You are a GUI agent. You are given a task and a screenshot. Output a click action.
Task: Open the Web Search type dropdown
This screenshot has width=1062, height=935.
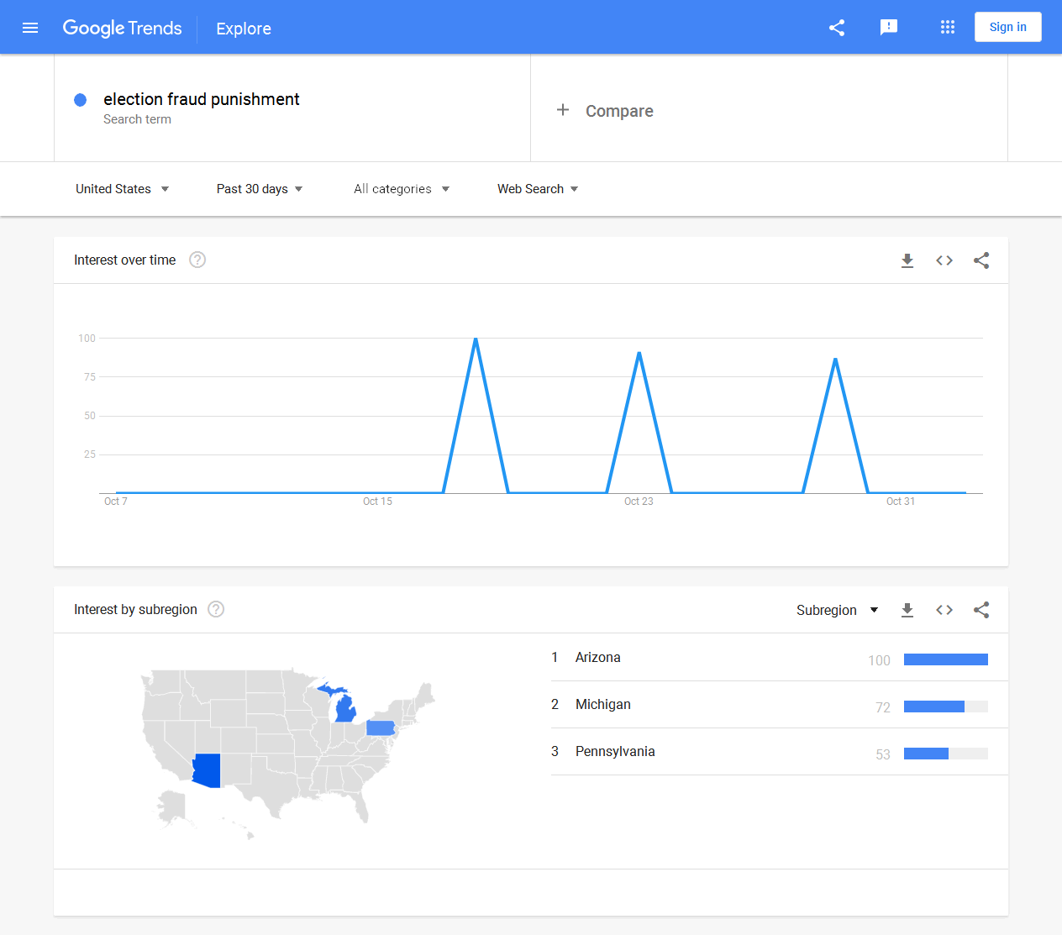[537, 189]
